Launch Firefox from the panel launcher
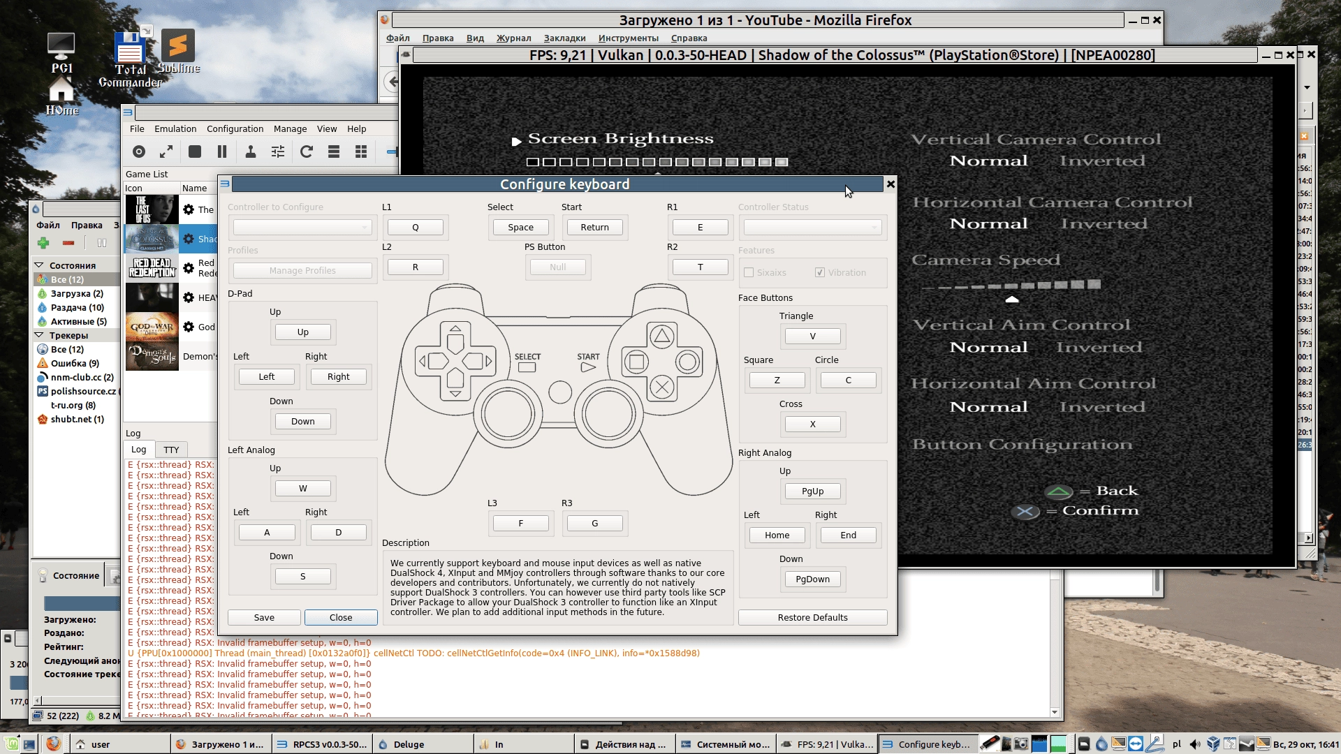This screenshot has height=754, width=1341. coord(53,744)
